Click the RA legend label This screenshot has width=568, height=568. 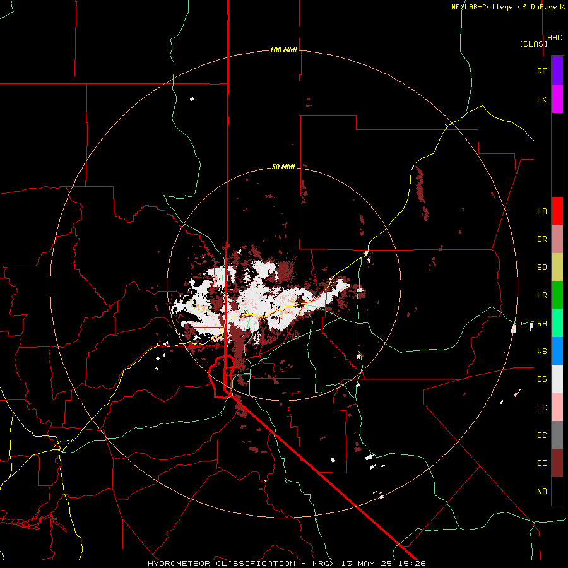tap(541, 324)
